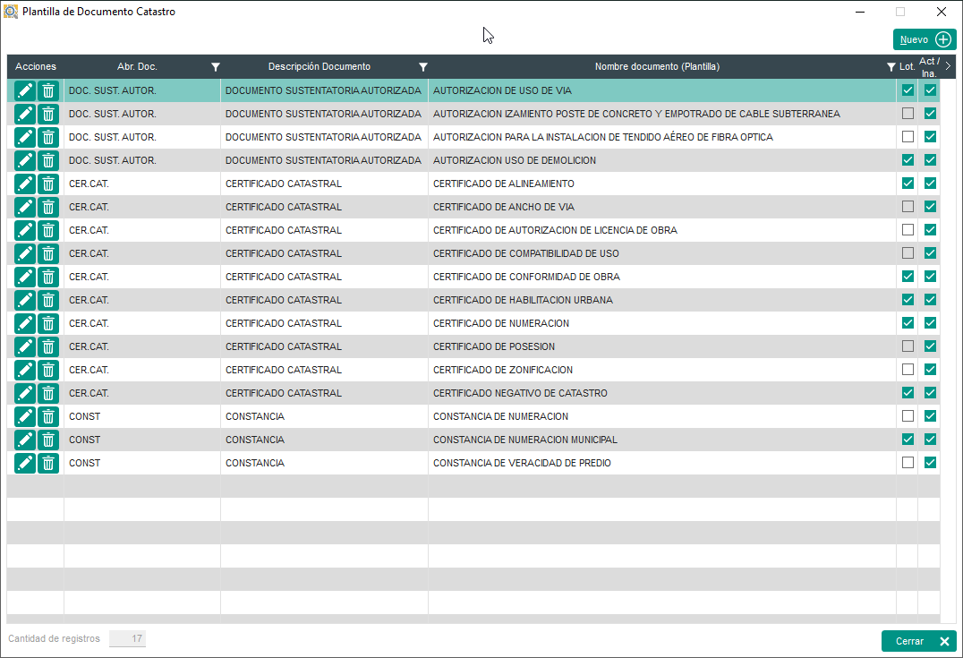Uncheck Act/Ina. for CERTIFICADO DE POSESION

(x=930, y=346)
